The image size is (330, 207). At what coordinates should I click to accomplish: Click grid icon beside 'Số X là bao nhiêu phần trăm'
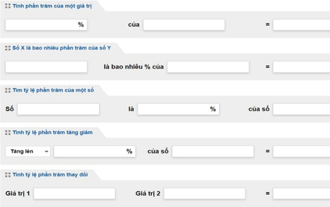click(x=8, y=48)
